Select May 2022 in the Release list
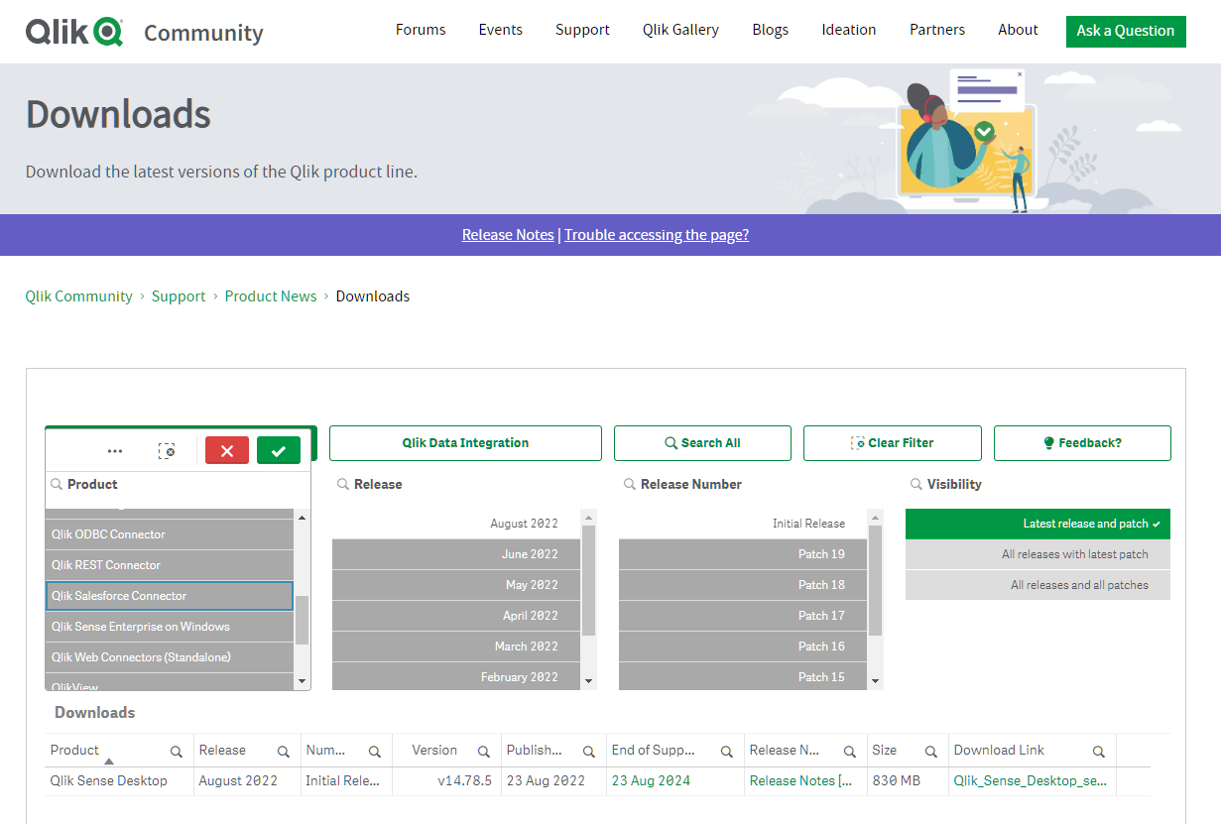Image resolution: width=1221 pixels, height=824 pixels. pyautogui.click(x=456, y=585)
